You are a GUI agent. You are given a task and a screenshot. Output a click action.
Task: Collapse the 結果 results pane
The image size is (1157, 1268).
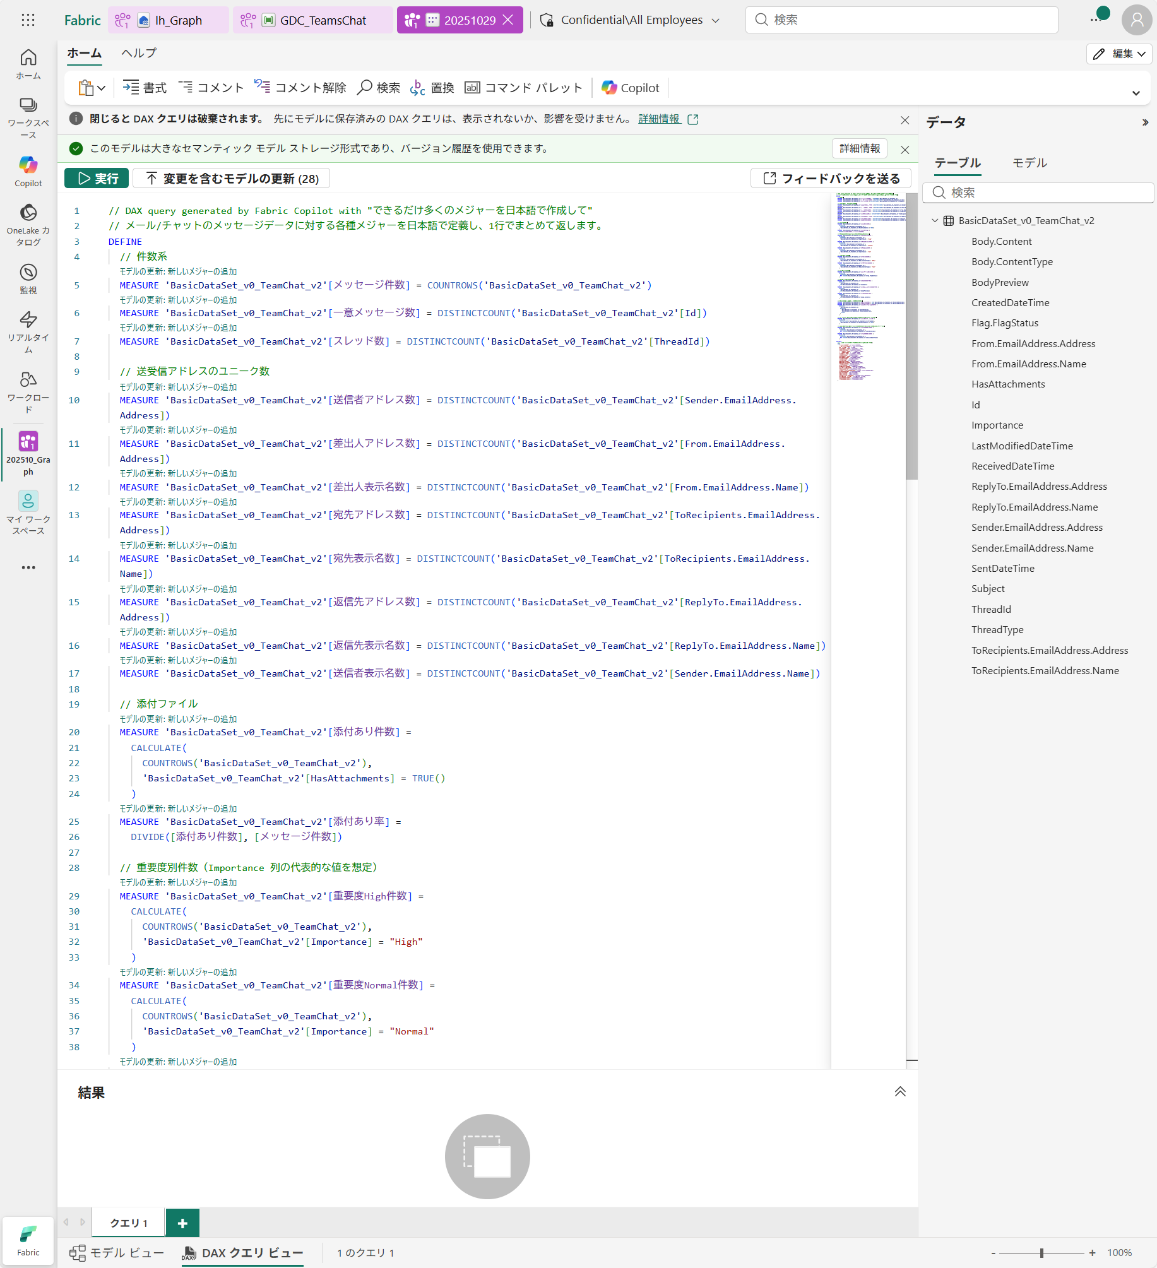click(900, 1092)
